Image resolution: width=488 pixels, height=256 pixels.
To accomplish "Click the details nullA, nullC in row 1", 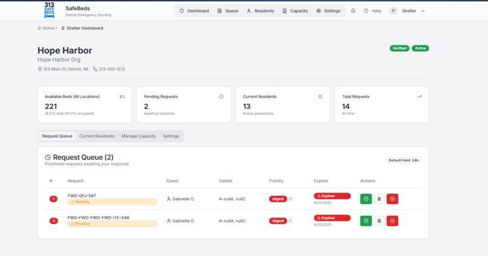I will [x=232, y=199].
